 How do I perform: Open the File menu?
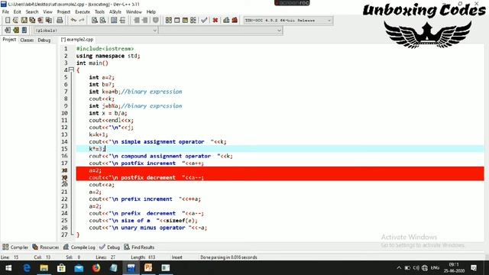[x=5, y=12]
